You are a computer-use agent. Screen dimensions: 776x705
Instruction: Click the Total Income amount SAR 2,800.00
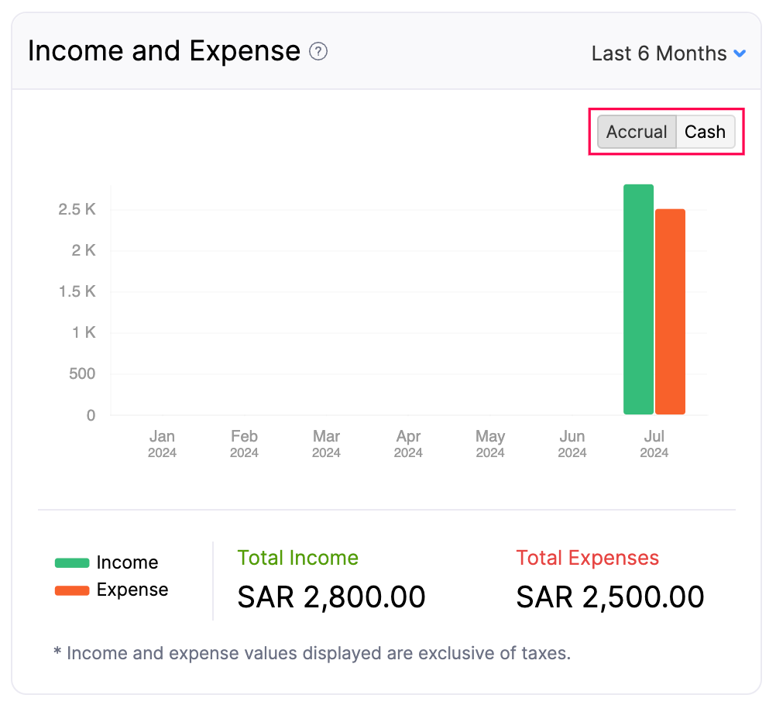(x=331, y=597)
